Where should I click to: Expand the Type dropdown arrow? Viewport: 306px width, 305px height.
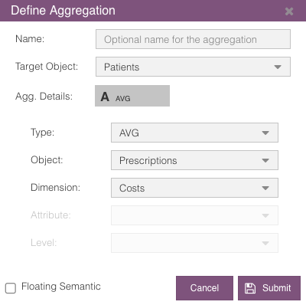tap(265, 133)
